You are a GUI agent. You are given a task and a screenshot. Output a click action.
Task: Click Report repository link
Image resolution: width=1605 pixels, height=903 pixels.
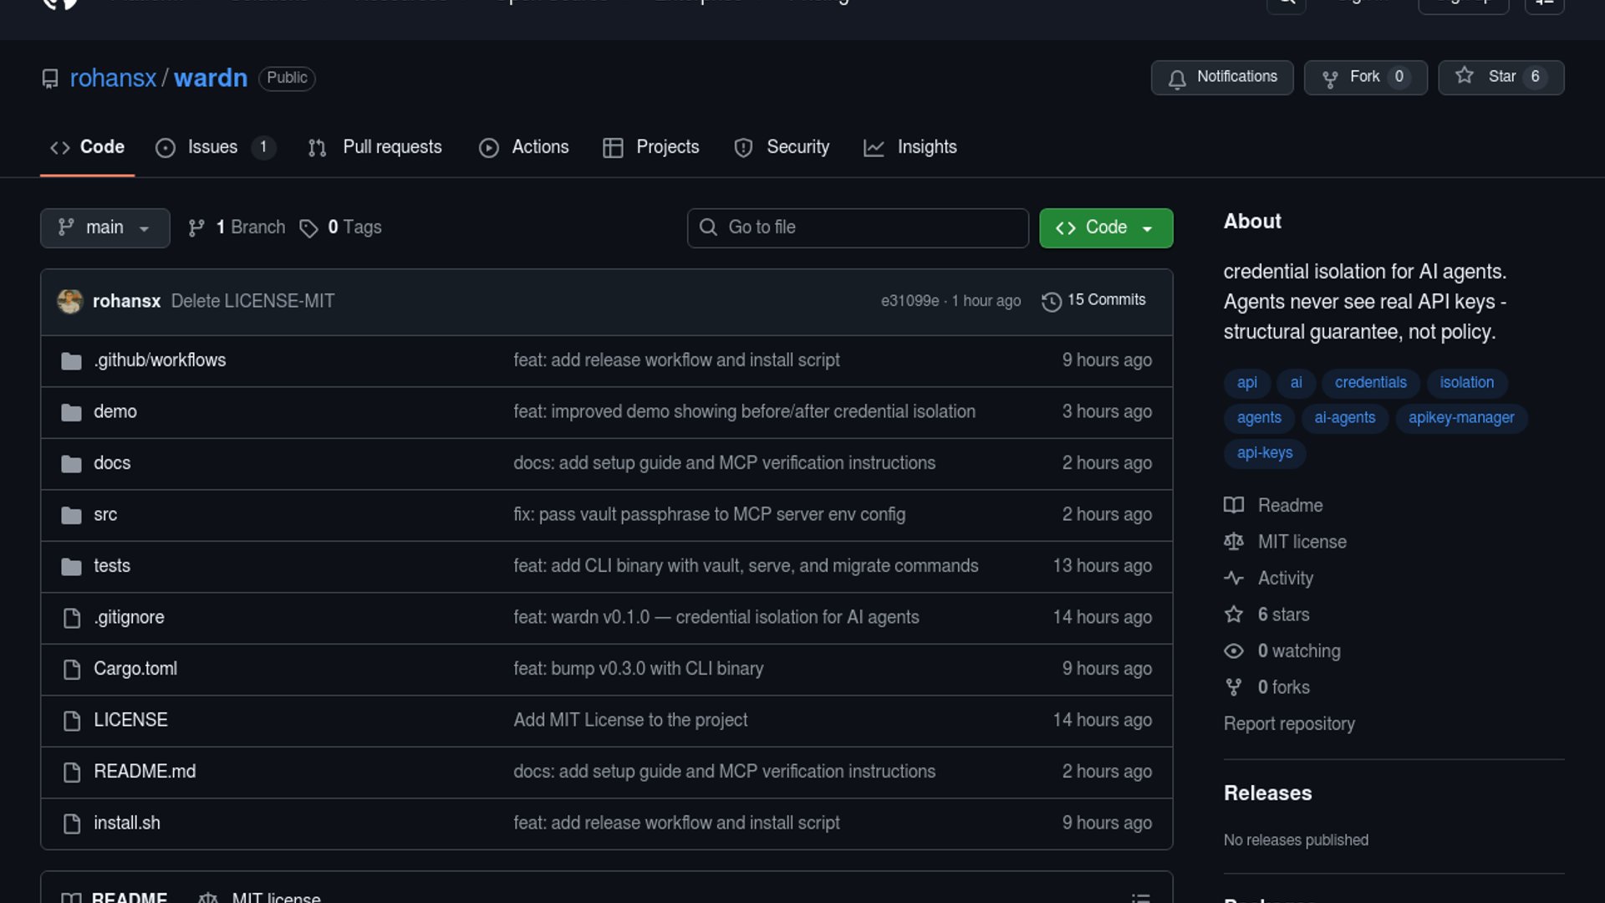[1288, 724]
